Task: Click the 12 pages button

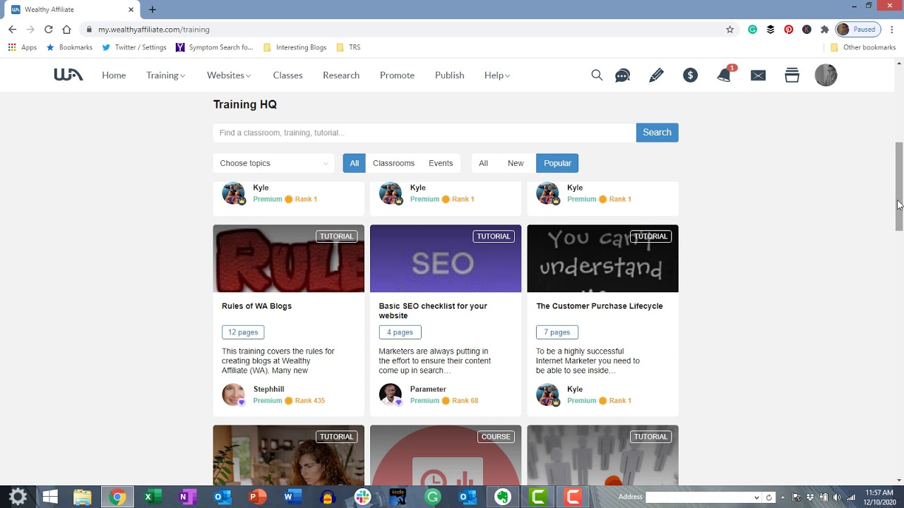Action: [243, 332]
